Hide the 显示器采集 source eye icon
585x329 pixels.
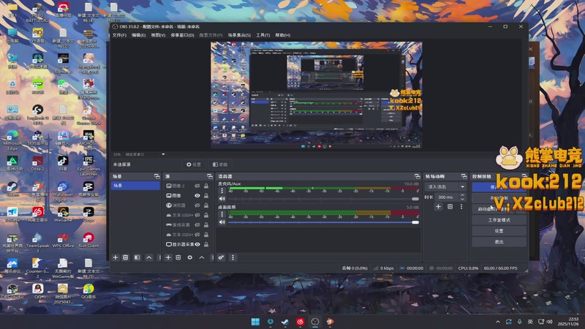197,244
